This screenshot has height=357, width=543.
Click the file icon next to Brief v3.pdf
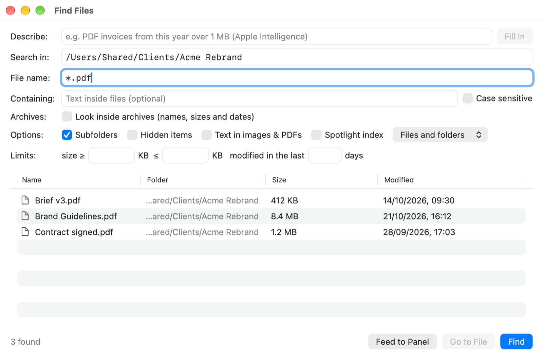pyautogui.click(x=25, y=200)
